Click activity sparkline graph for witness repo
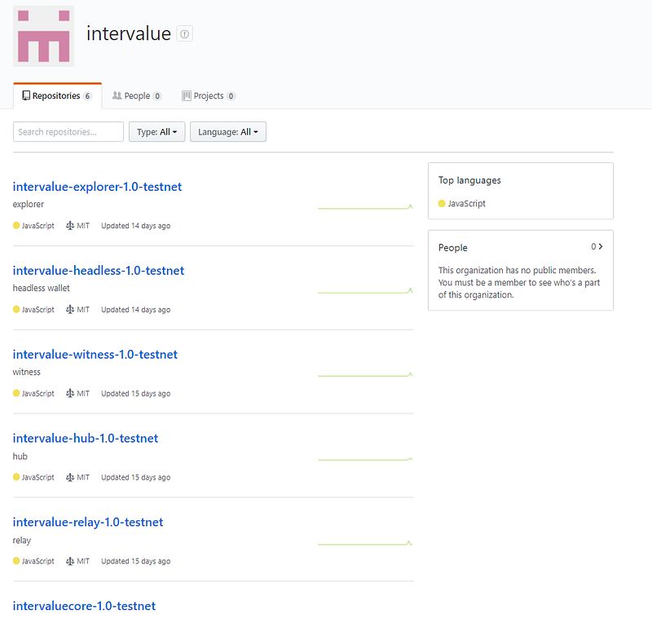The width and height of the screenshot is (652, 619). (x=365, y=375)
